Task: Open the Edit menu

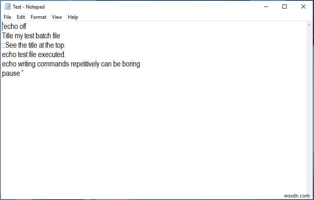Action: point(21,17)
